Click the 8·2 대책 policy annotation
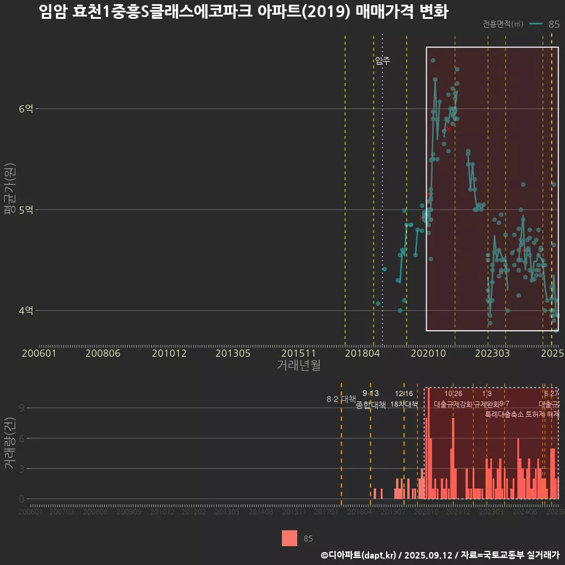Screen dimensions: 565x565 [341, 399]
